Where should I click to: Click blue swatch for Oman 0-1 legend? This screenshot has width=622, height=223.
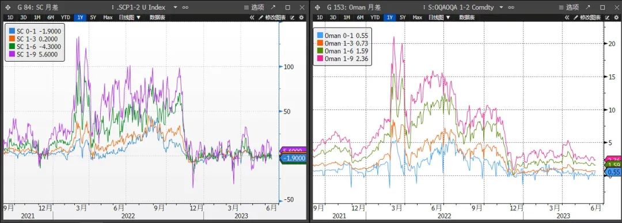coord(320,35)
